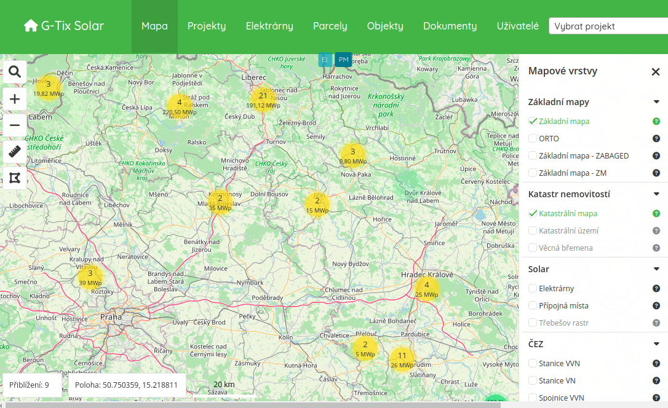Select the ruler measure tool

coord(15,151)
